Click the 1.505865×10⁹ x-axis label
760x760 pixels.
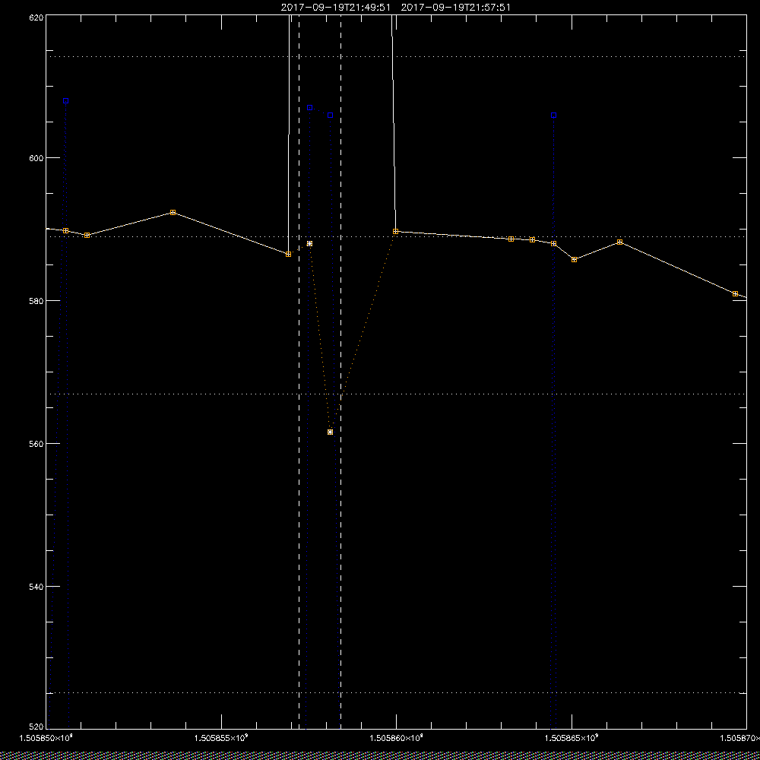click(x=572, y=738)
